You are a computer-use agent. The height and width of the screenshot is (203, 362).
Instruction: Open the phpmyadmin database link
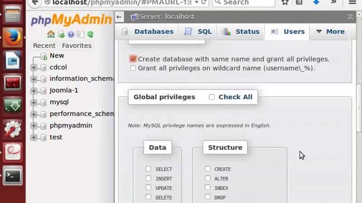coord(71,125)
